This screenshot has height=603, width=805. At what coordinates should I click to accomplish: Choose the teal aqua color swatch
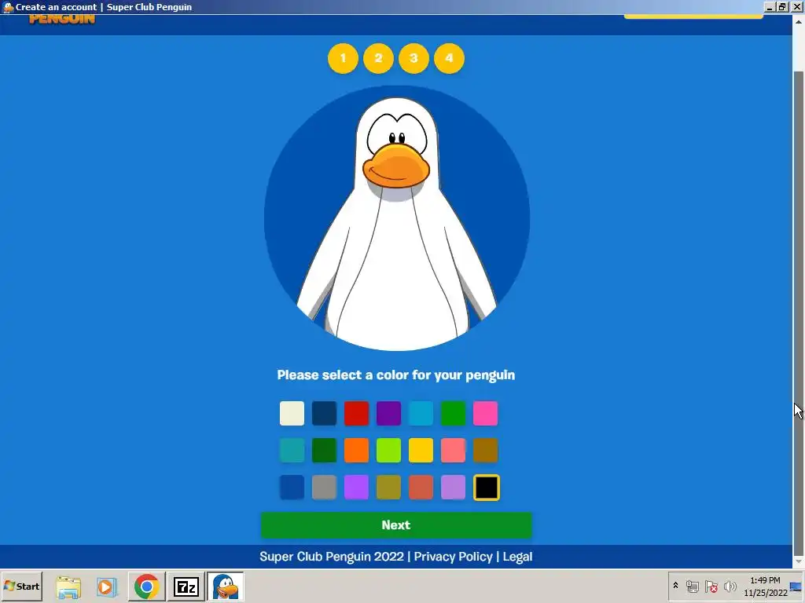[x=292, y=450]
